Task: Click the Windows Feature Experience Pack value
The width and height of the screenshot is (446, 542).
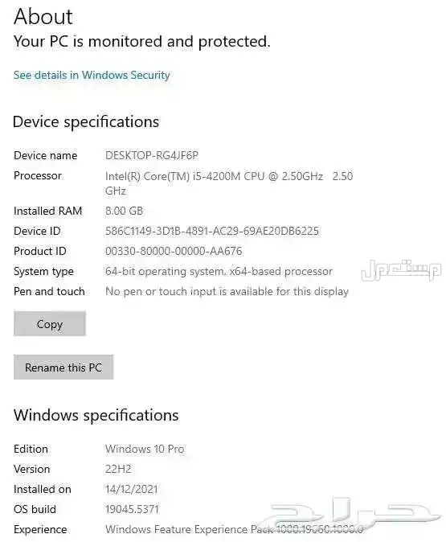Action: [234, 529]
